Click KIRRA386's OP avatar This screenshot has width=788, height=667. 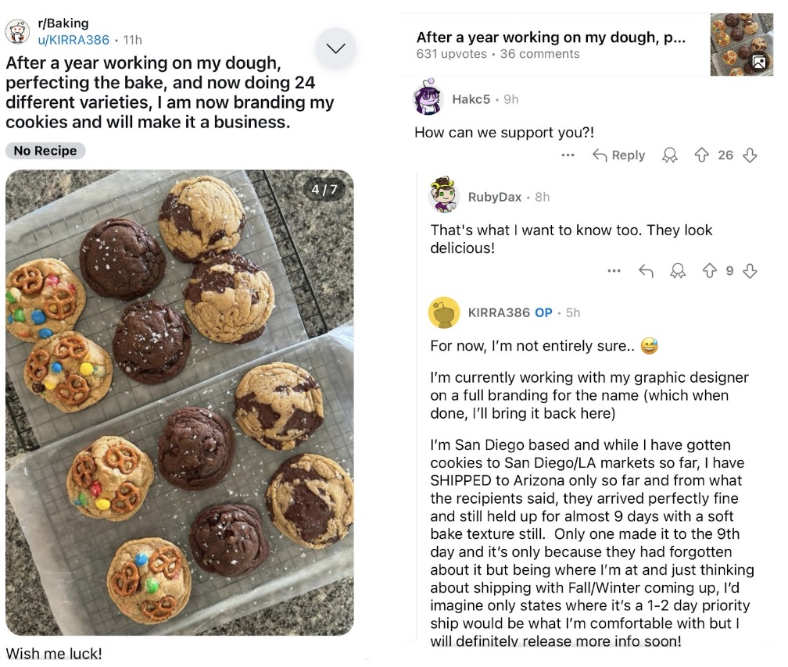pos(445,312)
